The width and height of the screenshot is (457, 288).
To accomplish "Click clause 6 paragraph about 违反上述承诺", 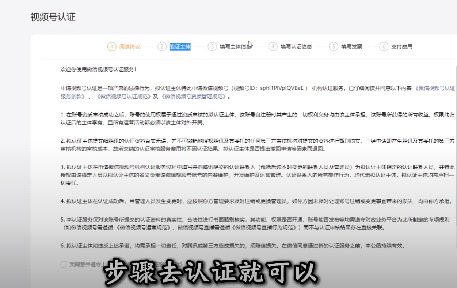I will coord(233,246).
